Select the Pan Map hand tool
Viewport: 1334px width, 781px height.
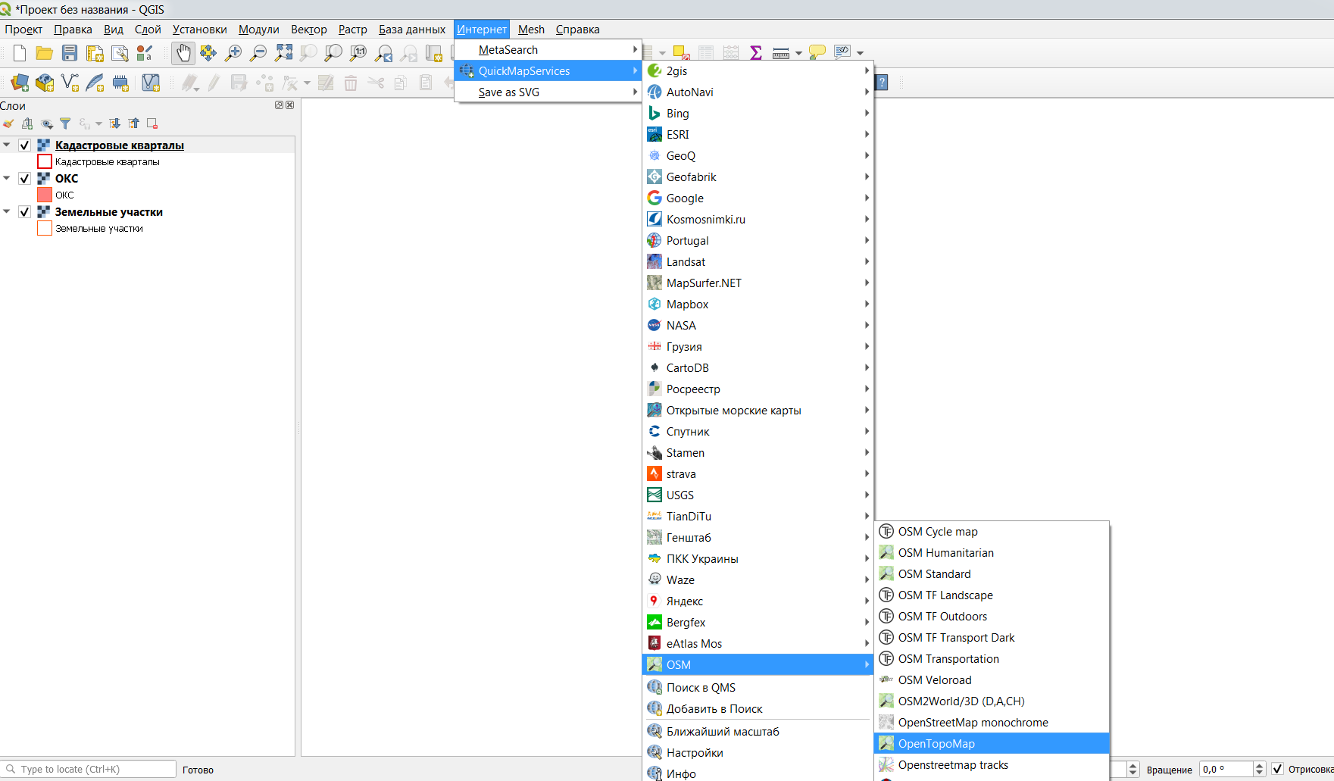pyautogui.click(x=183, y=53)
